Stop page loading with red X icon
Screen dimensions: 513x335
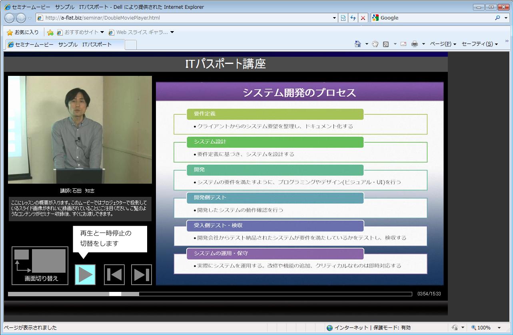363,18
